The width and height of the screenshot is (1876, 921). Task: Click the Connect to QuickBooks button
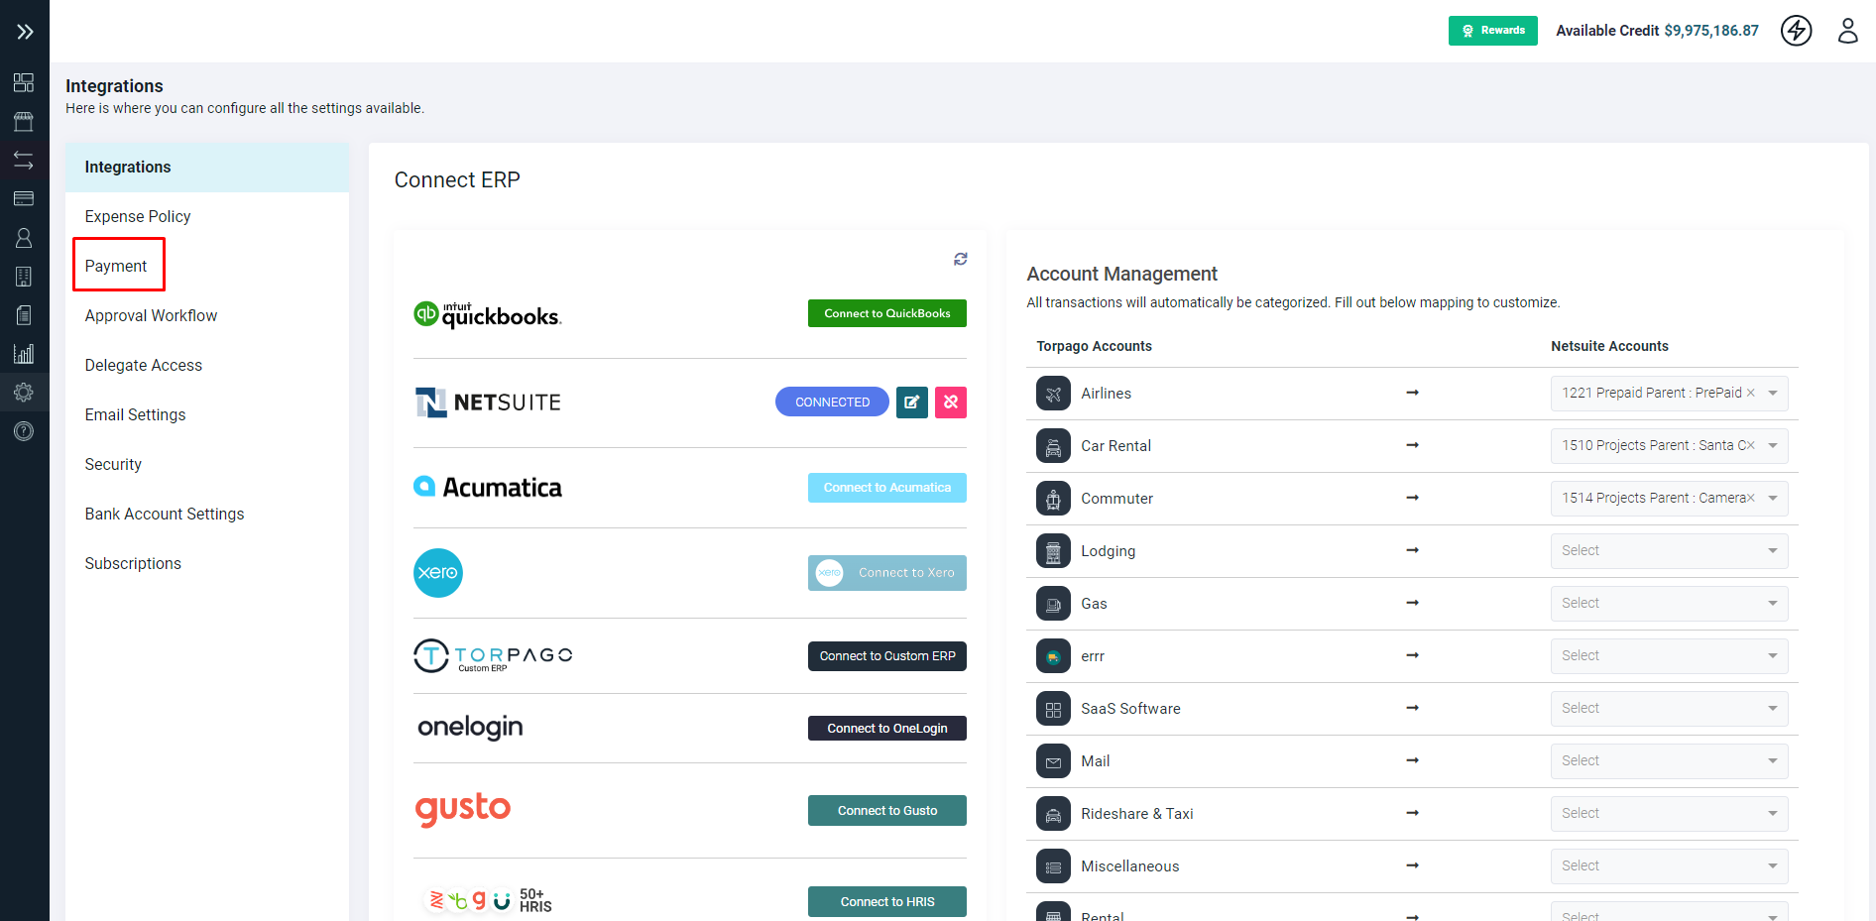886,312
